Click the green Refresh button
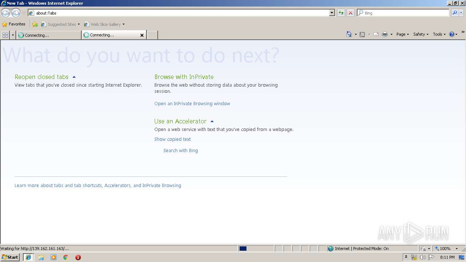This screenshot has width=466, height=262. 341,13
